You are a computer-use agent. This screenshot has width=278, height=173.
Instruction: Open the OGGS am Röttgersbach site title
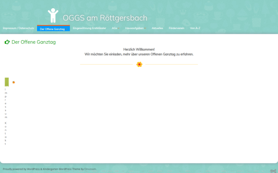105,18
